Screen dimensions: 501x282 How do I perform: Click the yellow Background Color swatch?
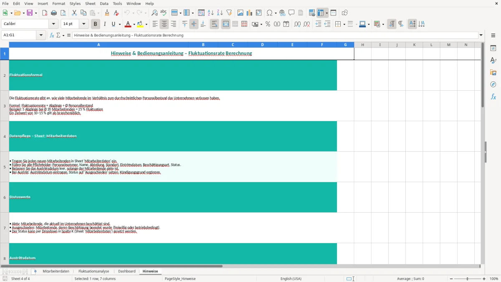(141, 24)
